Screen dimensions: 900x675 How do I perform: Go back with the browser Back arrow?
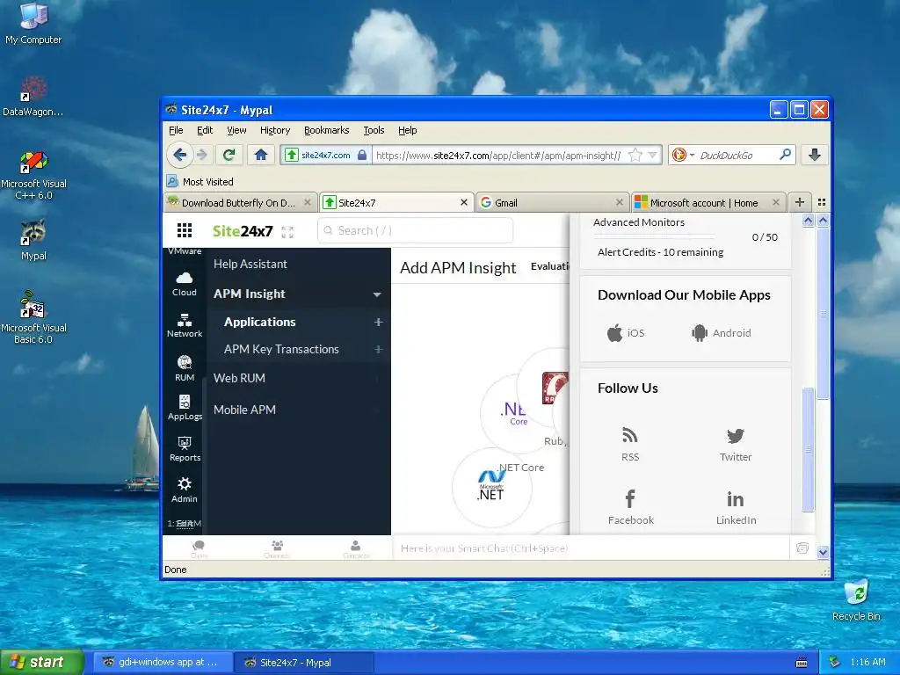tap(179, 155)
